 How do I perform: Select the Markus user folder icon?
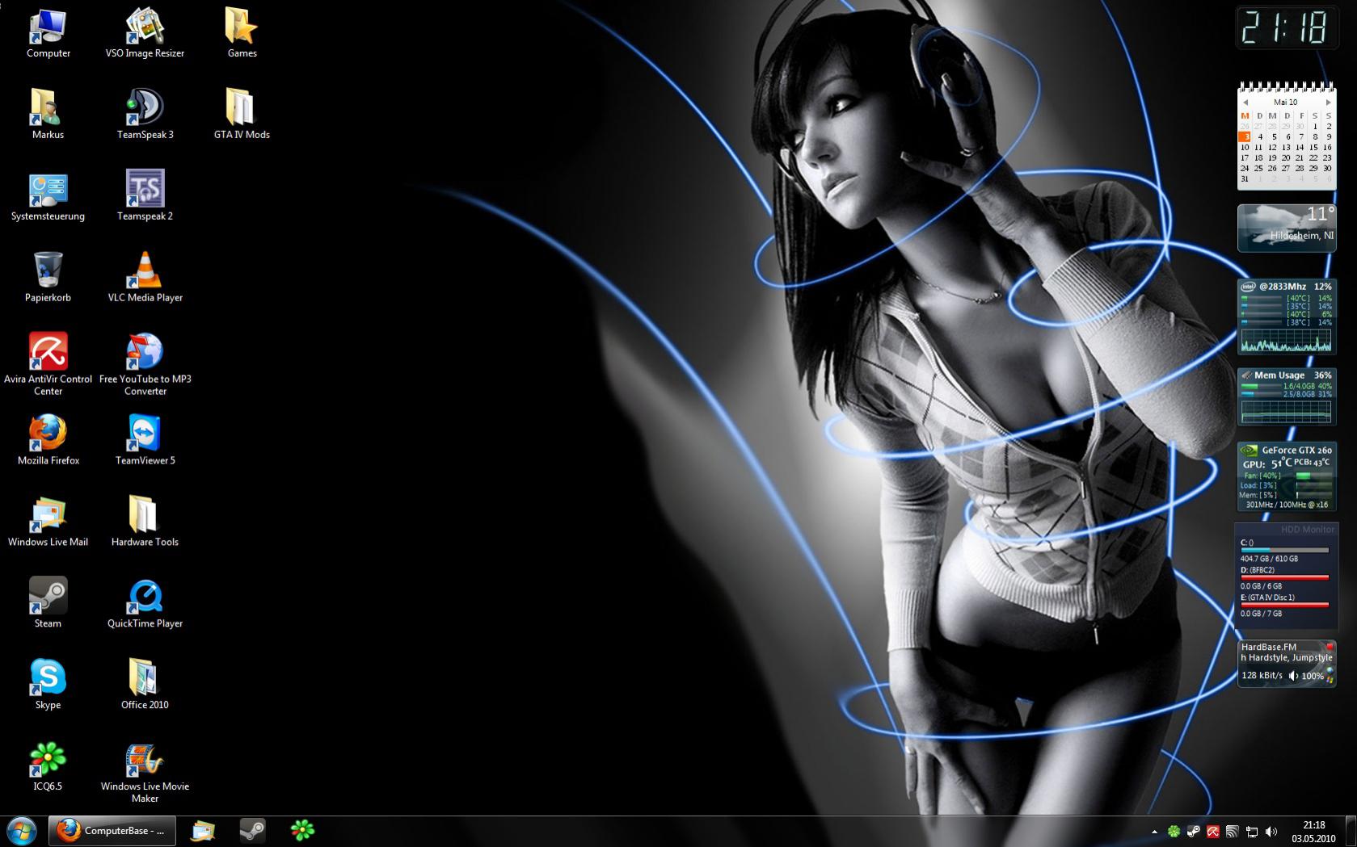coord(48,115)
